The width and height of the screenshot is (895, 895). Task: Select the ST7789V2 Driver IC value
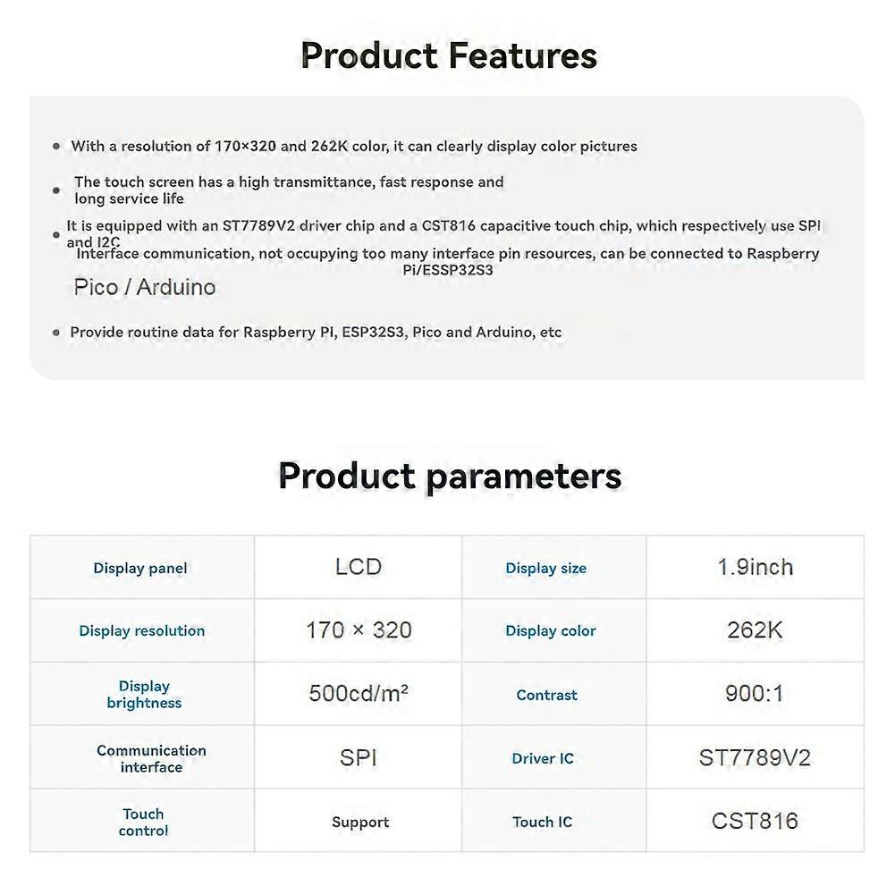[755, 758]
